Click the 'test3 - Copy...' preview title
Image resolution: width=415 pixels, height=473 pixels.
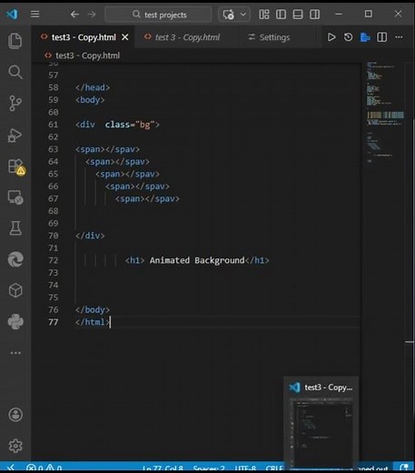click(329, 387)
